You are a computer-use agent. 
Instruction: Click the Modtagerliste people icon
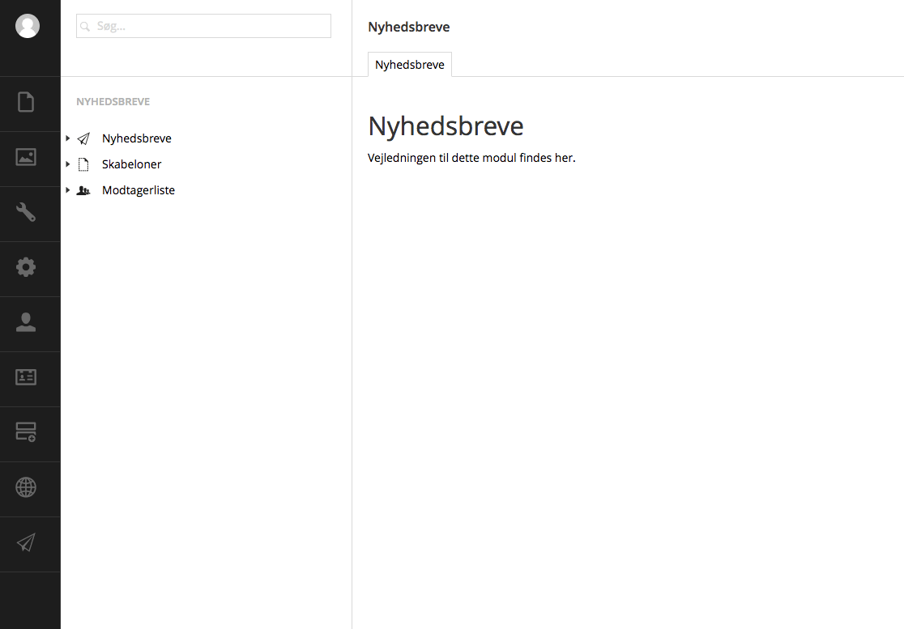[83, 191]
